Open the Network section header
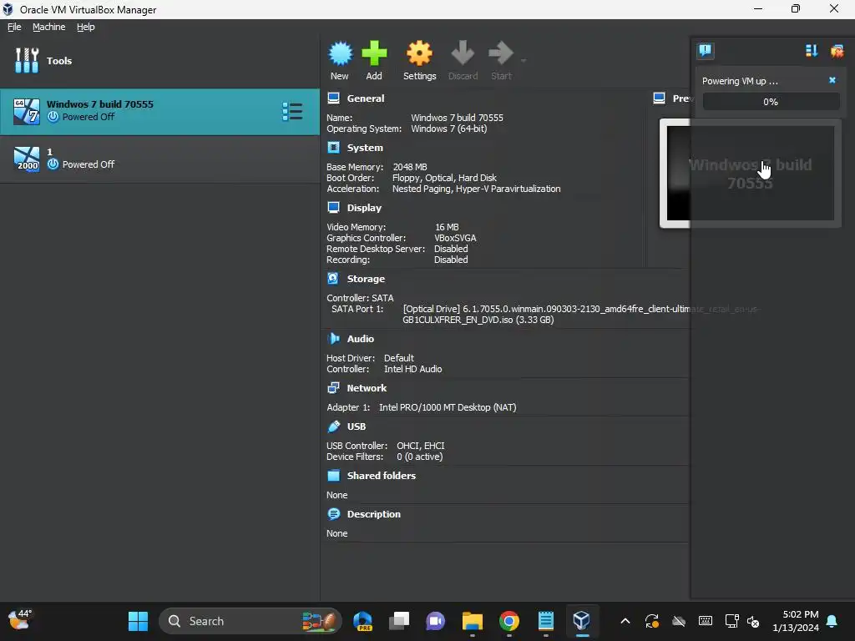The height and width of the screenshot is (641, 855). pos(367,388)
